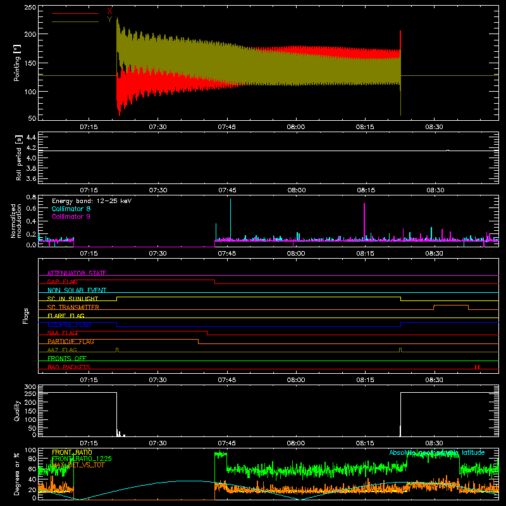
Task: Click the red pointing spike near 08:22
Action: coord(400,40)
